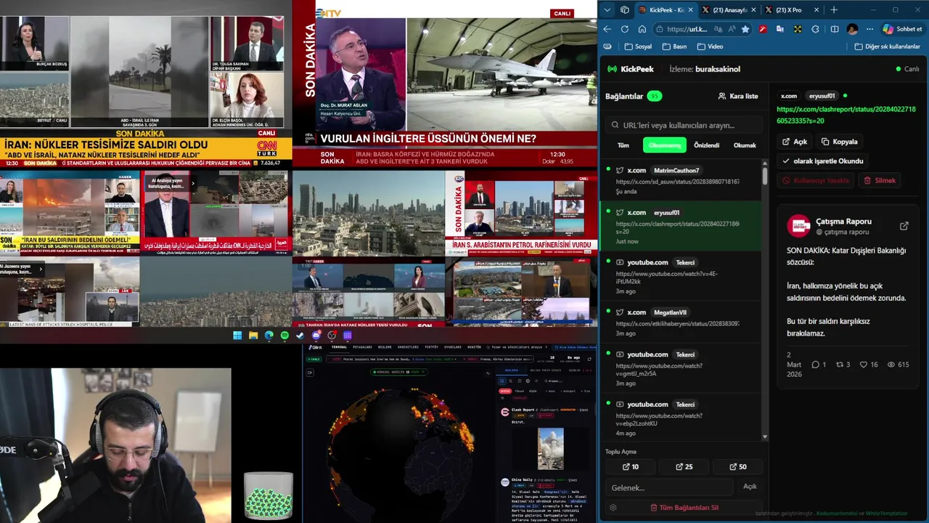Open the tab actions menu chevron

click(x=607, y=9)
